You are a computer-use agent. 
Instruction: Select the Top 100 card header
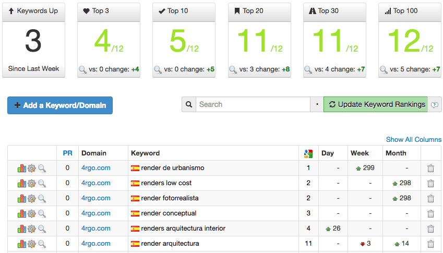[x=410, y=12]
